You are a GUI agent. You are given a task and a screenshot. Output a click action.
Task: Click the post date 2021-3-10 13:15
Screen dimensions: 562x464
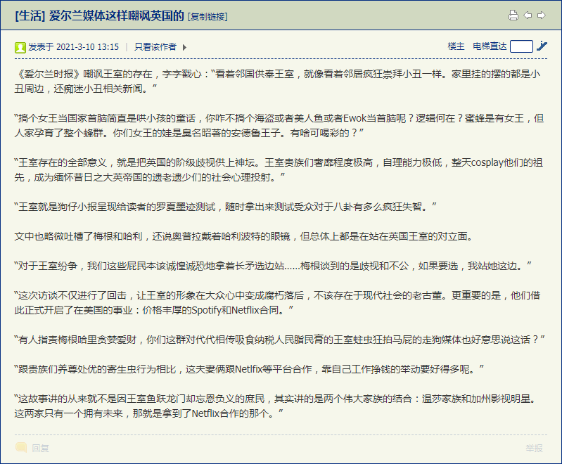87,47
